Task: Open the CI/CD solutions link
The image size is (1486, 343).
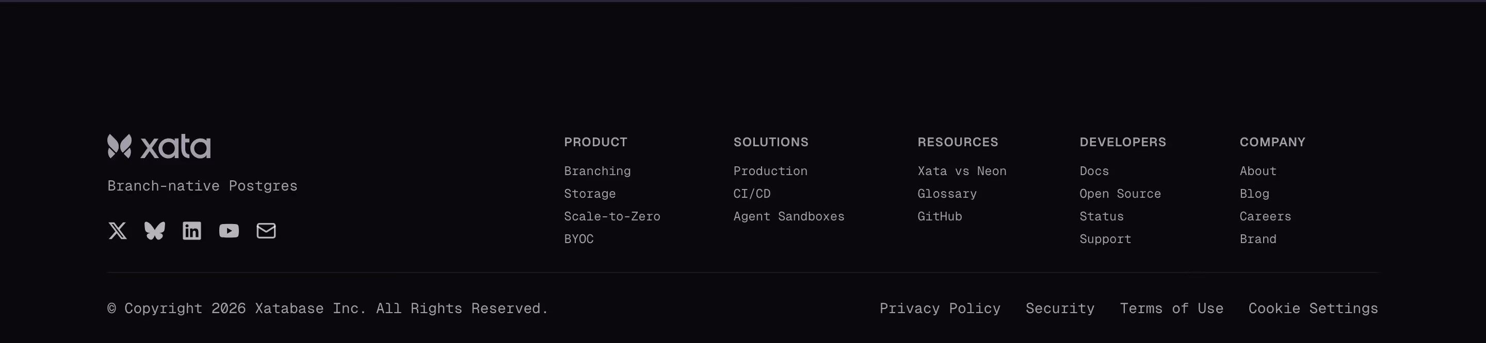Action: (x=752, y=194)
